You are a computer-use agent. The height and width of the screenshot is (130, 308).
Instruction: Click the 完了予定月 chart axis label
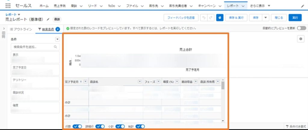[x=192, y=70]
